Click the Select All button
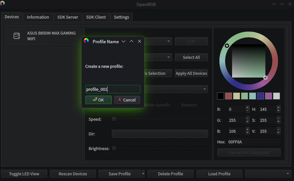Screen dimensions: 294x181 coord(191,57)
